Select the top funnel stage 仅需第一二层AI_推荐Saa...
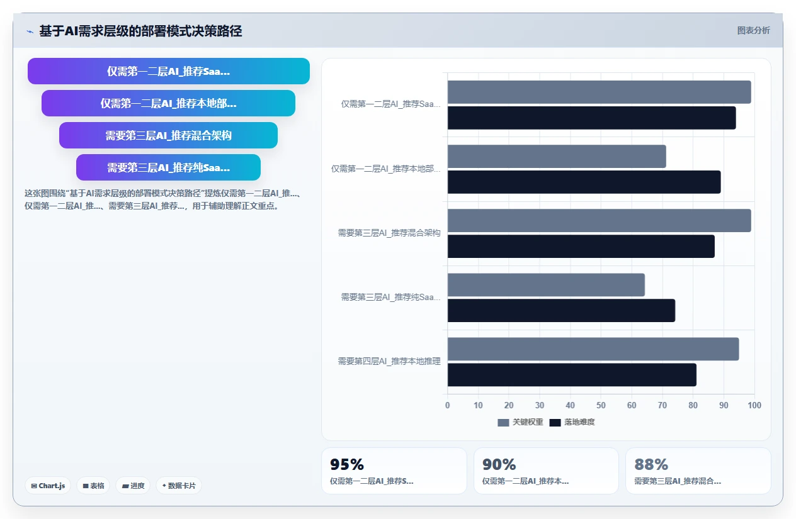 pos(169,71)
